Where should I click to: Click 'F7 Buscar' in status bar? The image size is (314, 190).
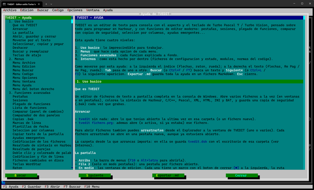click(72, 187)
